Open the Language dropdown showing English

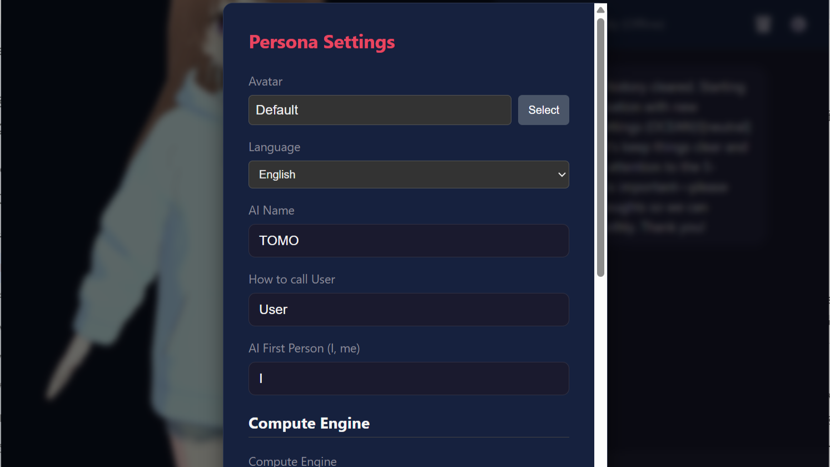408,175
